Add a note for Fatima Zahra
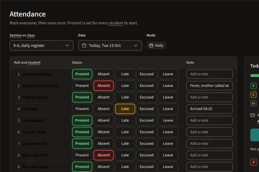The image size is (259, 172). [x=210, y=97]
